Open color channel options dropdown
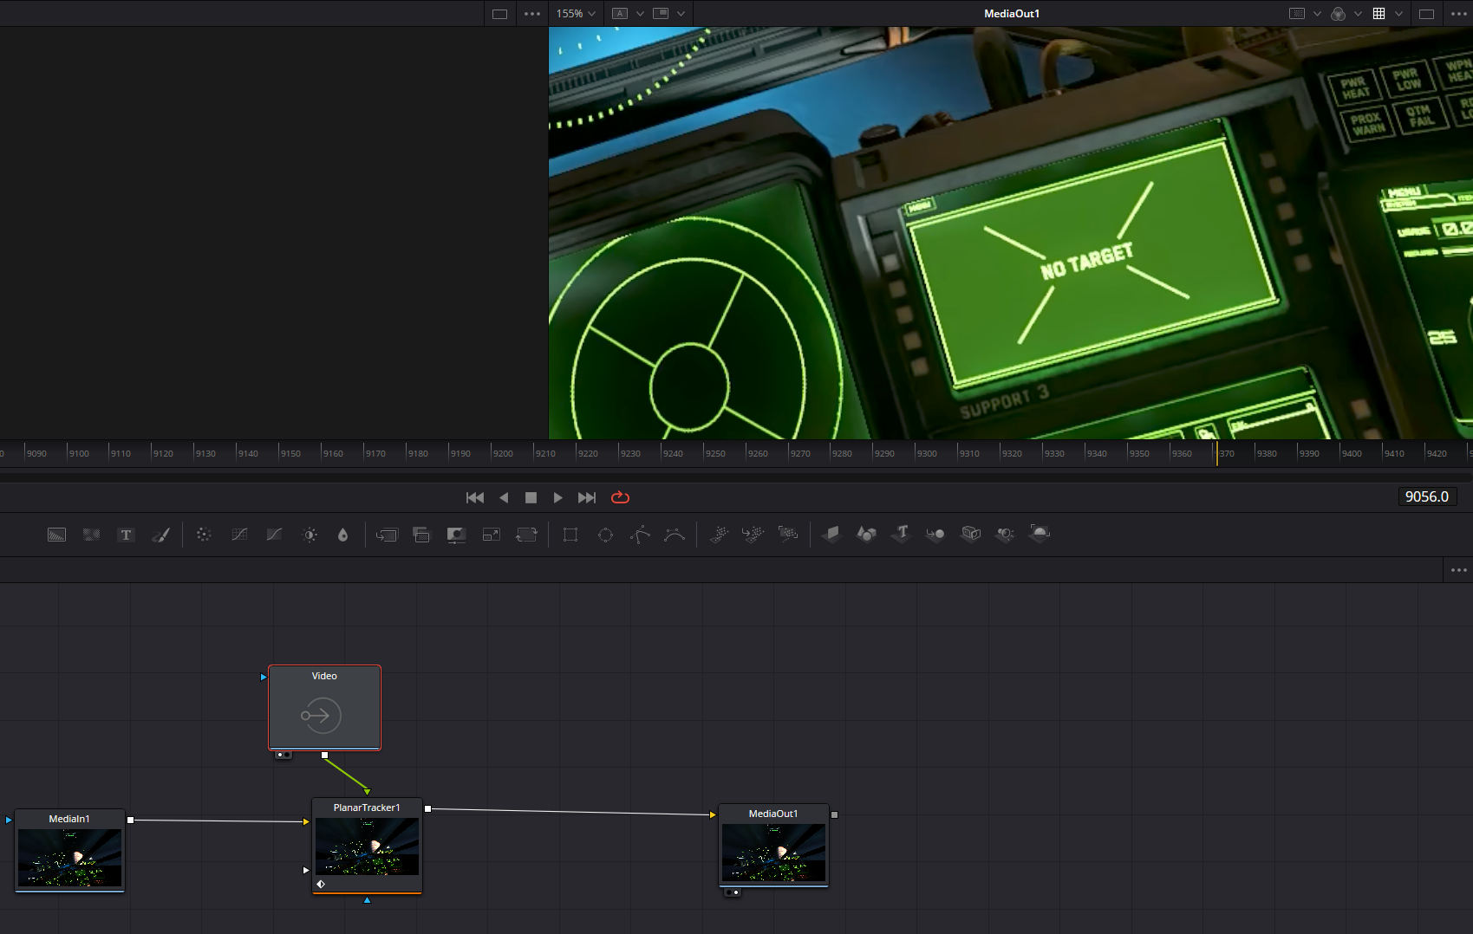The width and height of the screenshot is (1473, 934). pos(1359,14)
